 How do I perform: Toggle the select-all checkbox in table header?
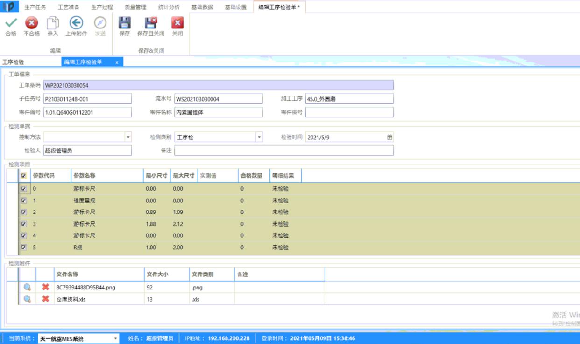24,176
